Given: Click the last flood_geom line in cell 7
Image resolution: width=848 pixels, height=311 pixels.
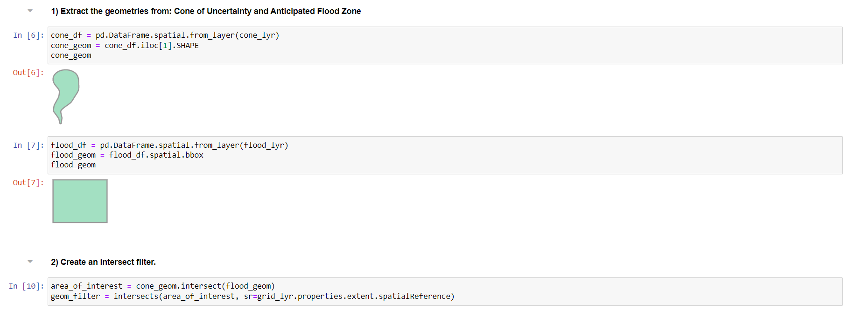Looking at the screenshot, I should pyautogui.click(x=73, y=165).
